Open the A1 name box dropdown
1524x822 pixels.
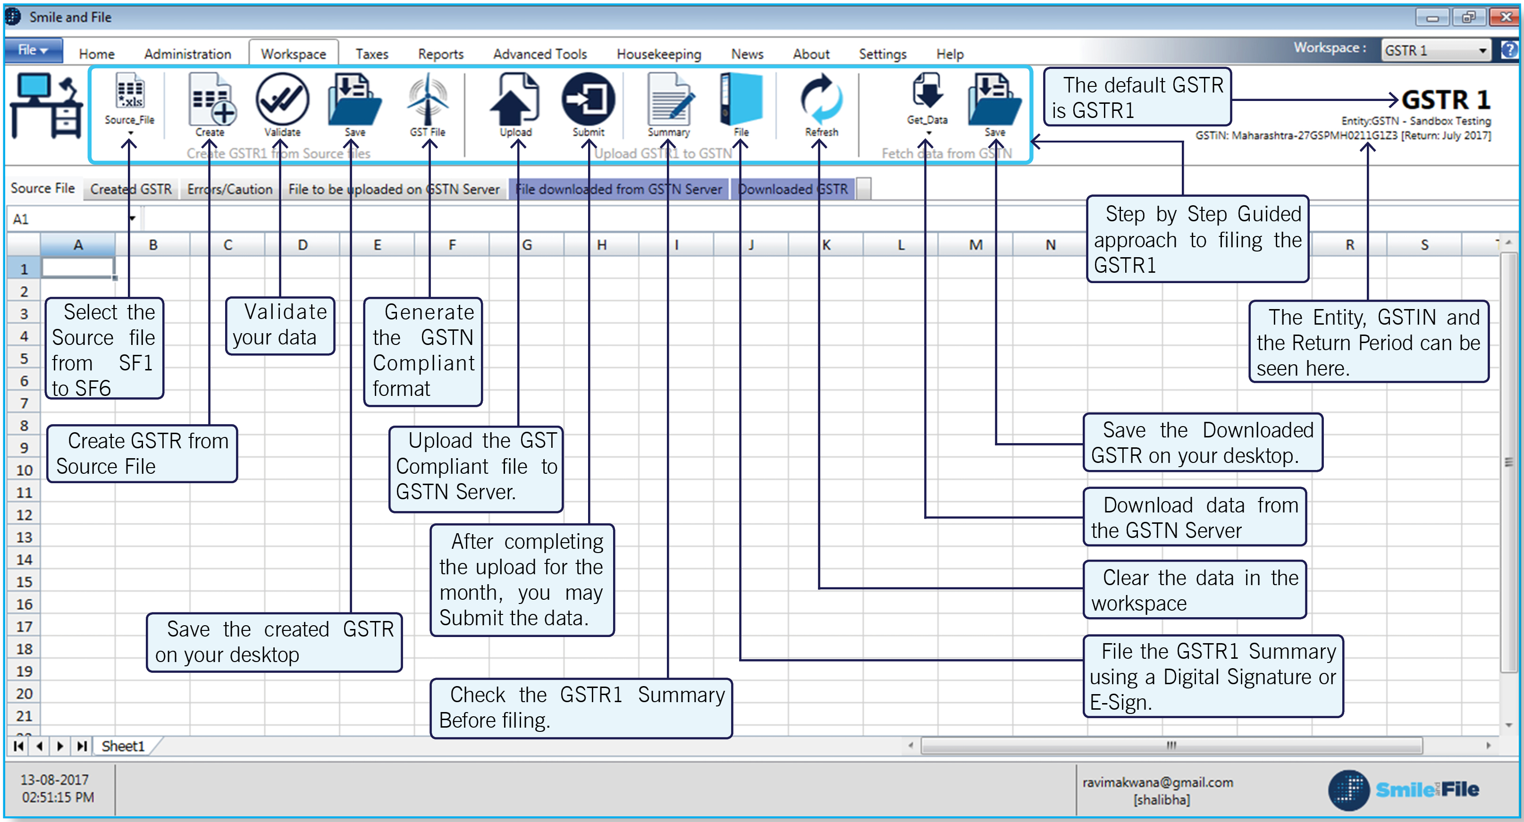coord(132,219)
